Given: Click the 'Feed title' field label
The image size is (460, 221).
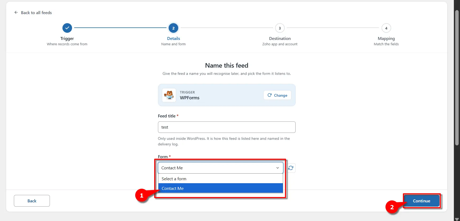Looking at the screenshot, I should tap(166, 116).
